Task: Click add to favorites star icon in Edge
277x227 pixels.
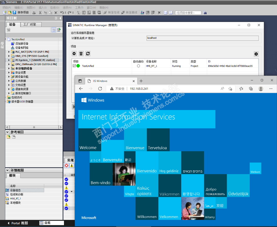Action: (230, 89)
